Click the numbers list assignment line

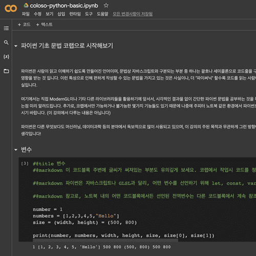pos(76,216)
